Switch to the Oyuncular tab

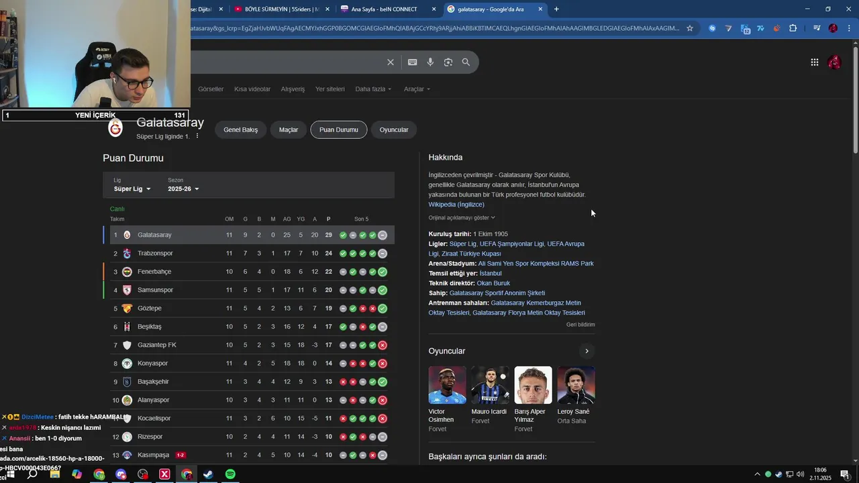394,129
